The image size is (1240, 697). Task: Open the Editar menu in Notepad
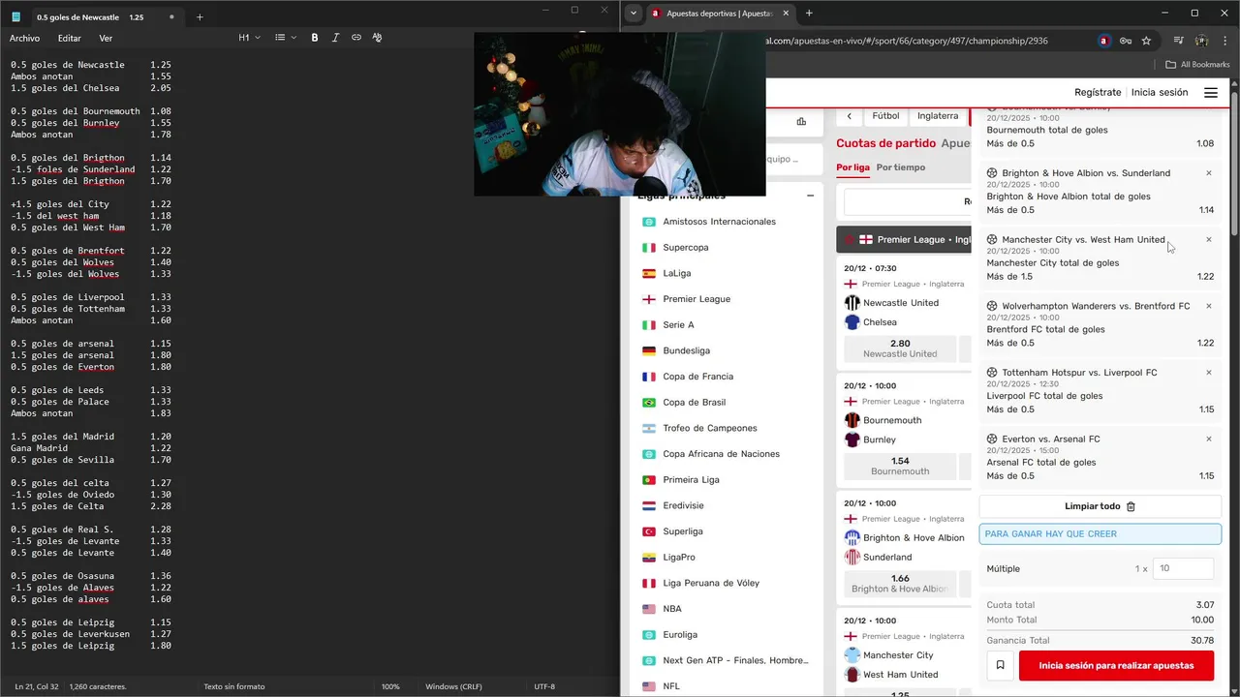point(69,38)
